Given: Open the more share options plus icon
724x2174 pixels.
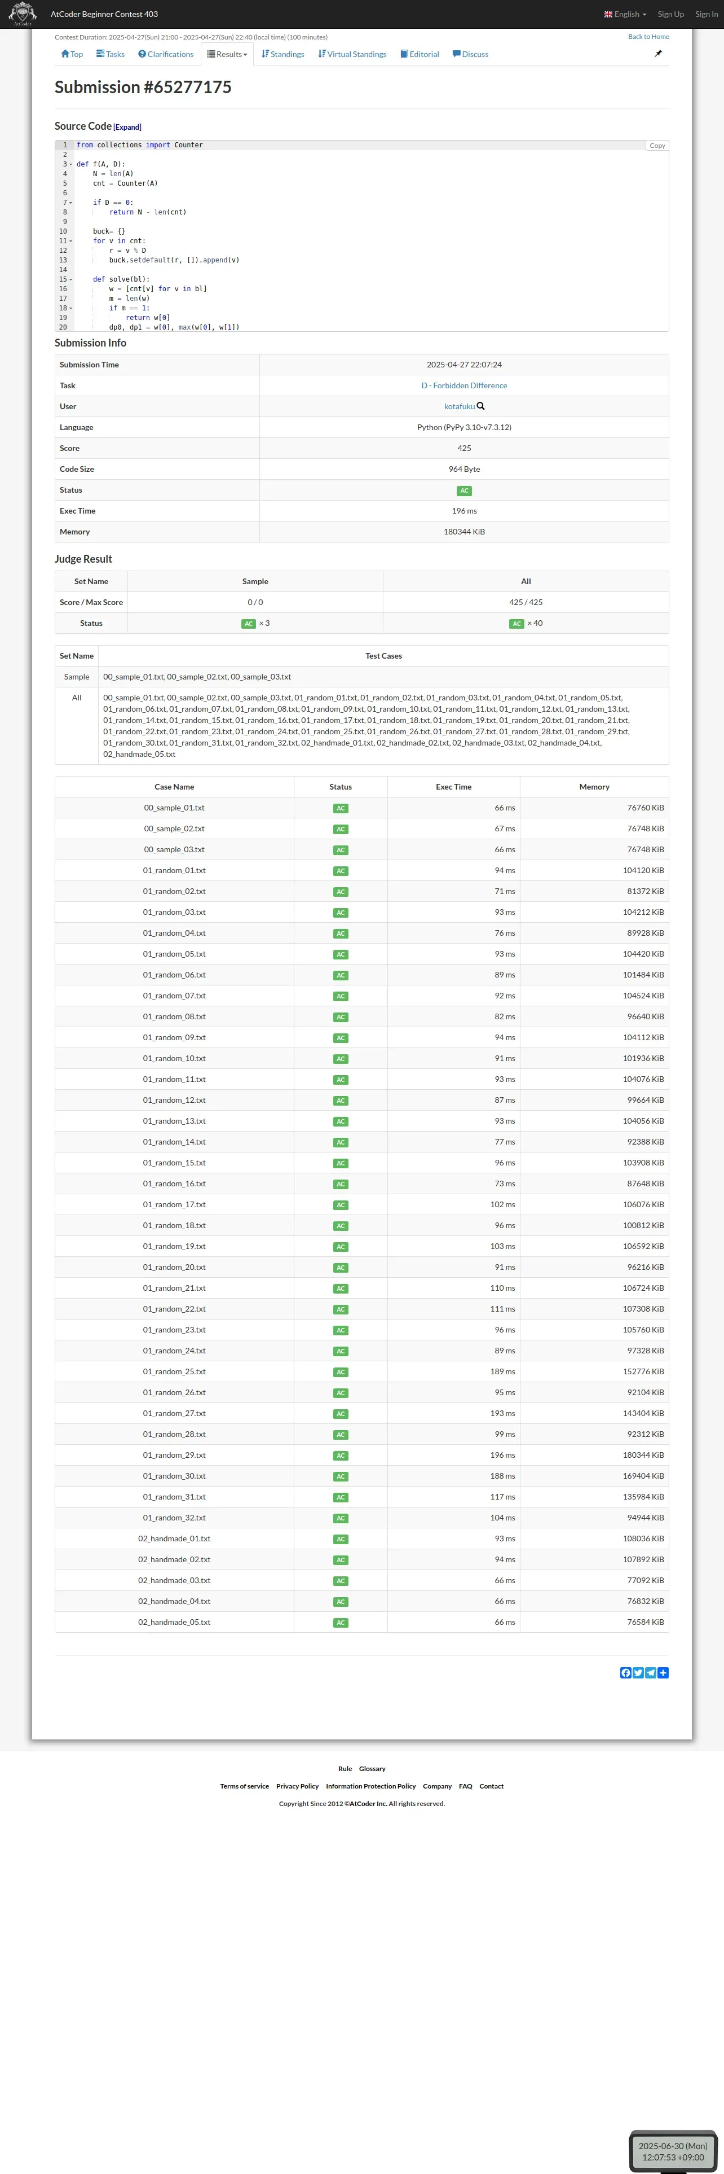Looking at the screenshot, I should pyautogui.click(x=663, y=1673).
